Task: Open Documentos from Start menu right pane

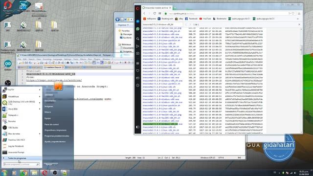Action: click(50, 101)
